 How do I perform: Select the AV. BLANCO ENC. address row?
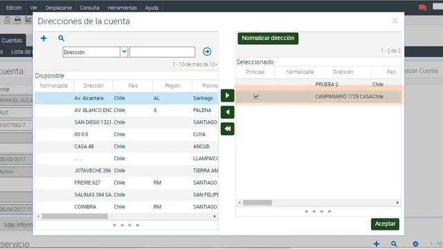pos(126,110)
